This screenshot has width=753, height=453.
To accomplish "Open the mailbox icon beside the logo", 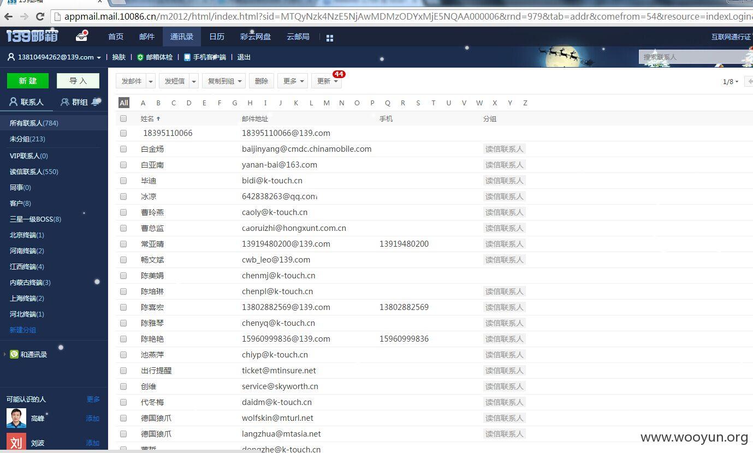I will point(82,36).
